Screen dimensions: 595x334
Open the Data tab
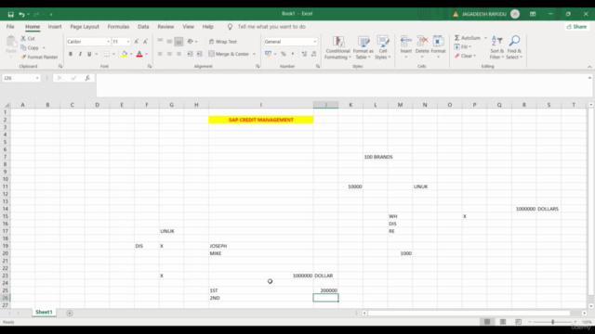143,27
